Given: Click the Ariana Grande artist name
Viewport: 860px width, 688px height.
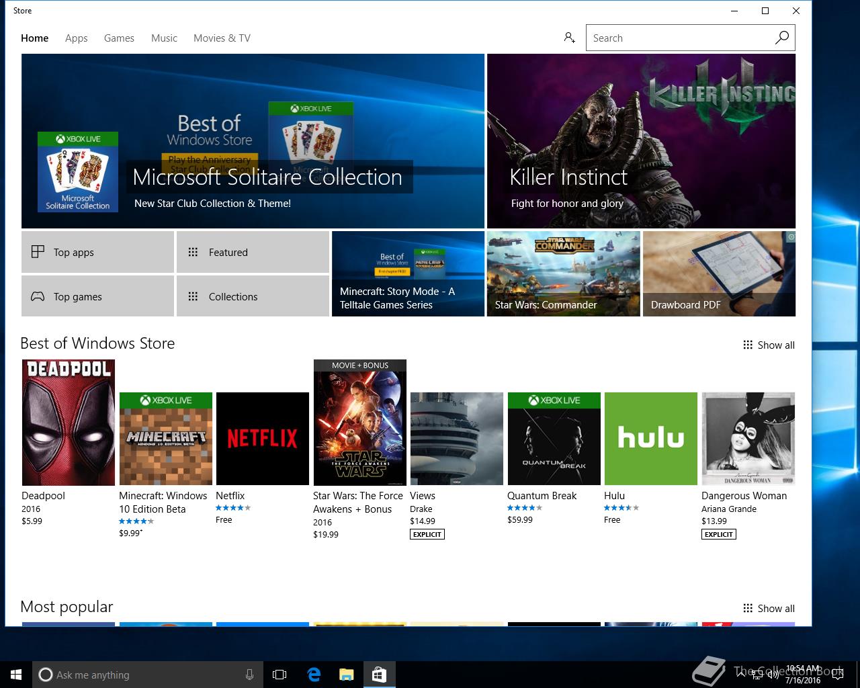Looking at the screenshot, I should coord(729,509).
